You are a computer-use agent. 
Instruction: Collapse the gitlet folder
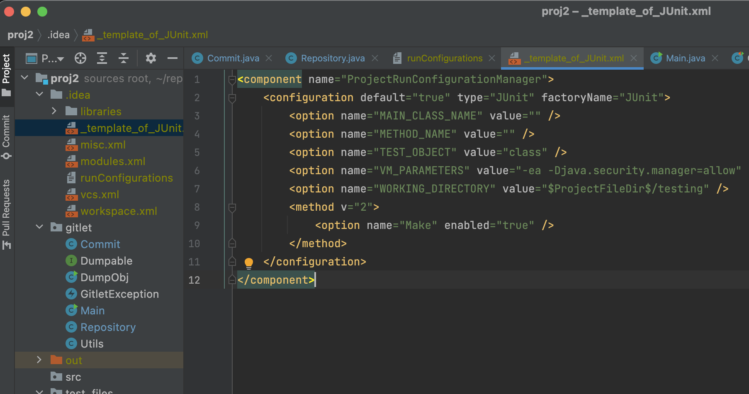coord(39,227)
